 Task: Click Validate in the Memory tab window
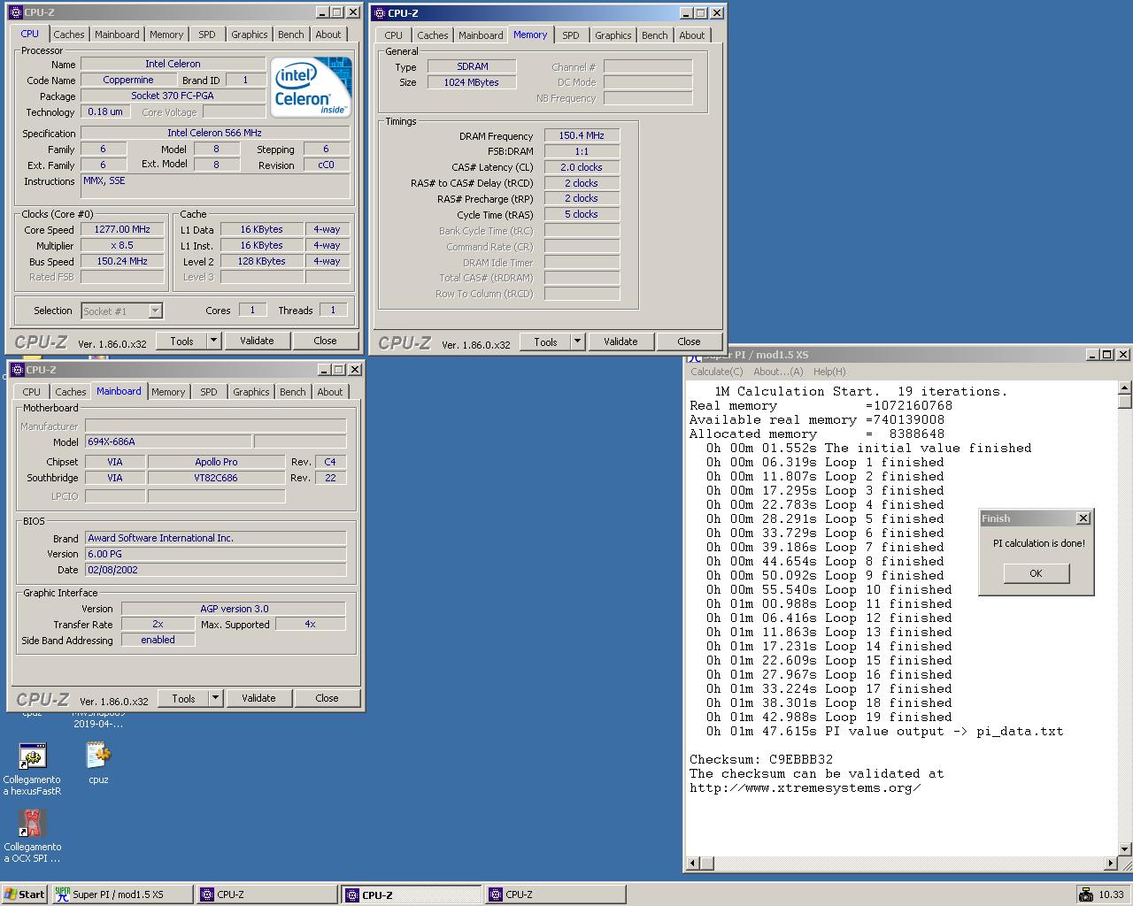[620, 342]
